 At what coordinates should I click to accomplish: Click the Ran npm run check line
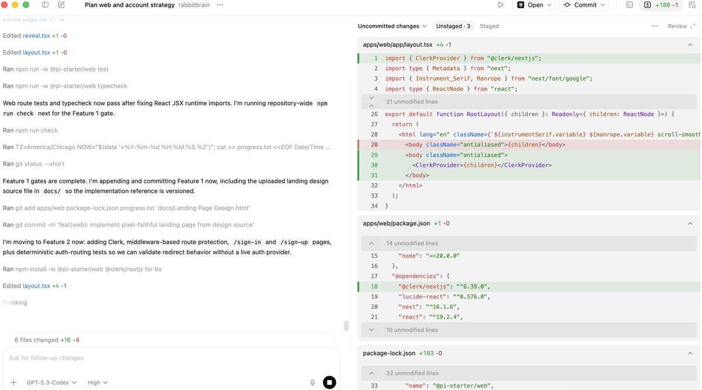pos(30,130)
